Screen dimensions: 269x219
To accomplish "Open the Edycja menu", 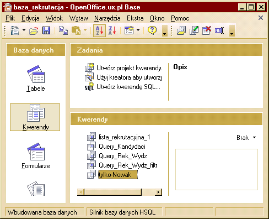I will pyautogui.click(x=30, y=18).
